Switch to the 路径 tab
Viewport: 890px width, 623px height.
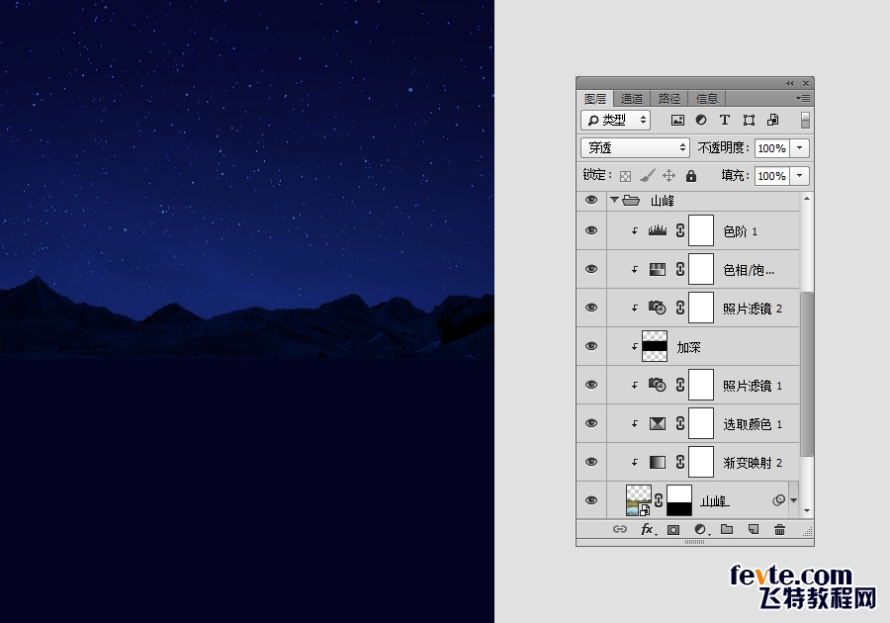[x=669, y=99]
